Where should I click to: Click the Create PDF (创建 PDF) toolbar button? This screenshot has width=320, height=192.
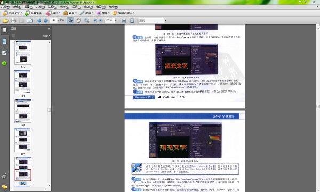[x=12, y=13]
